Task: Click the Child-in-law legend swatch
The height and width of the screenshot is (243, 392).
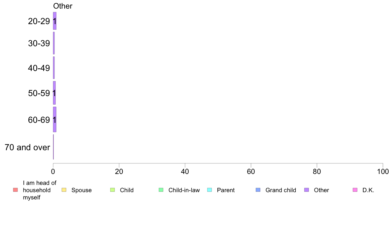Action: (161, 190)
